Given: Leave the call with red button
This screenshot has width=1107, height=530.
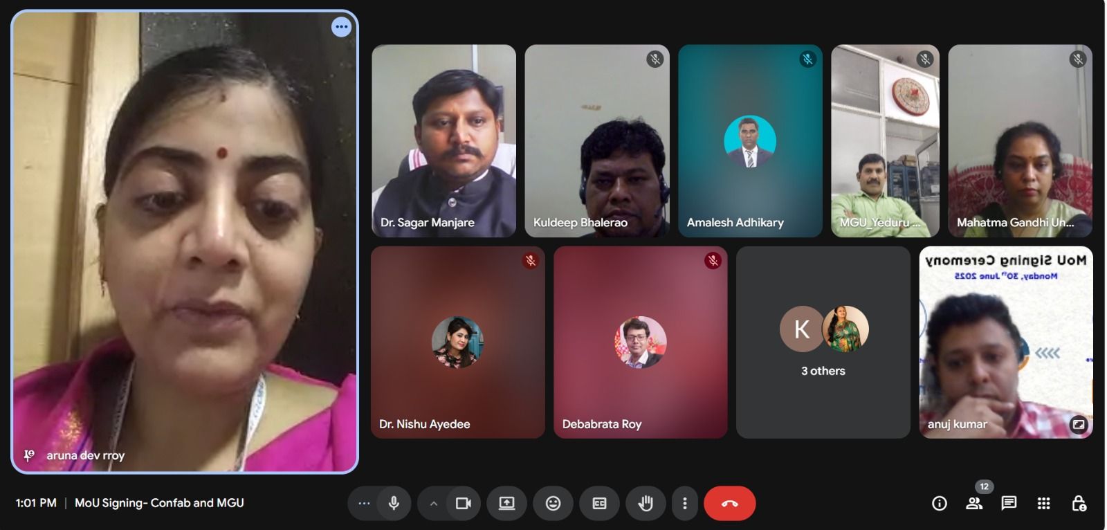Looking at the screenshot, I should (x=729, y=504).
